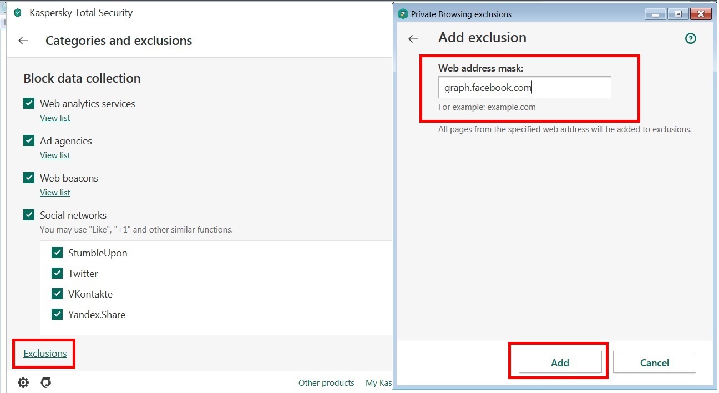Image resolution: width=719 pixels, height=393 pixels.
Task: Uncheck Web analytics services
Action: (x=29, y=103)
